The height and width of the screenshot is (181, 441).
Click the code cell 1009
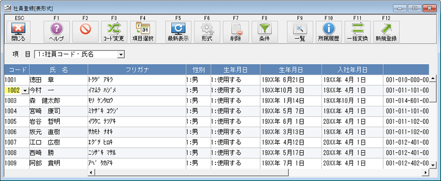click(17, 163)
